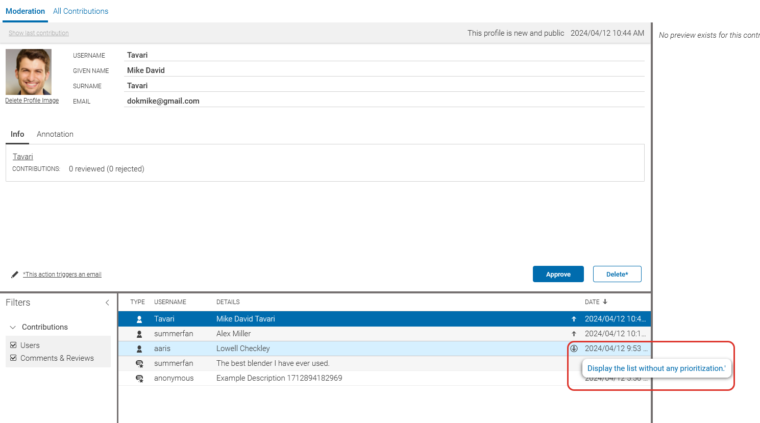Screen dimensions: 760x423
Task: Approve the Tavari profile
Action: (x=558, y=274)
